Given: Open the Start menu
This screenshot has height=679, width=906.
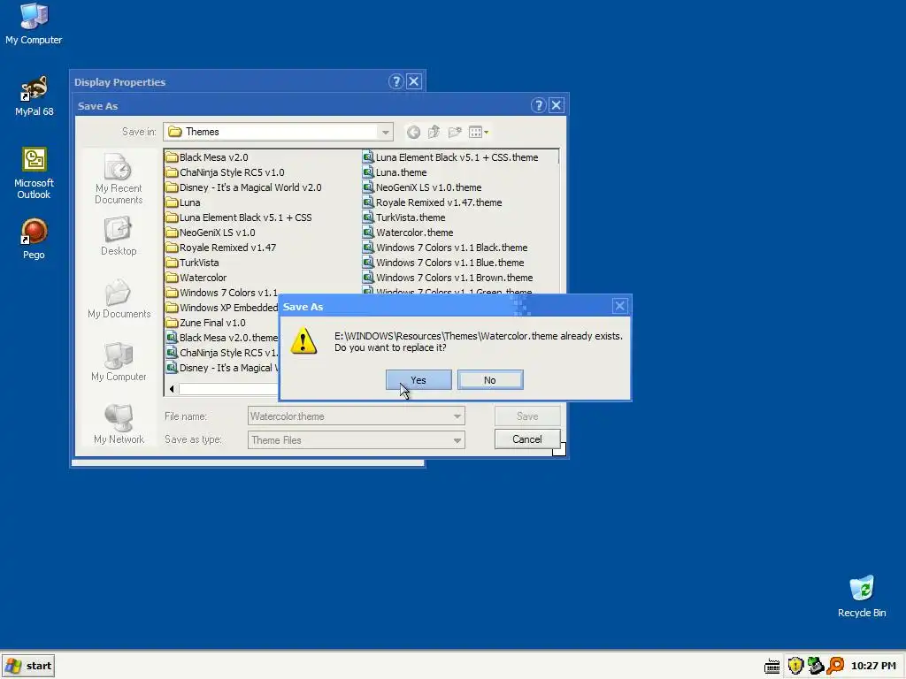Looking at the screenshot, I should [x=28, y=666].
